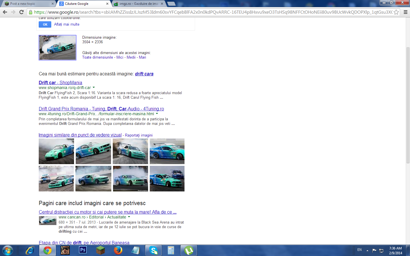Open second similar image in top row
The image size is (410, 256).
93,151
